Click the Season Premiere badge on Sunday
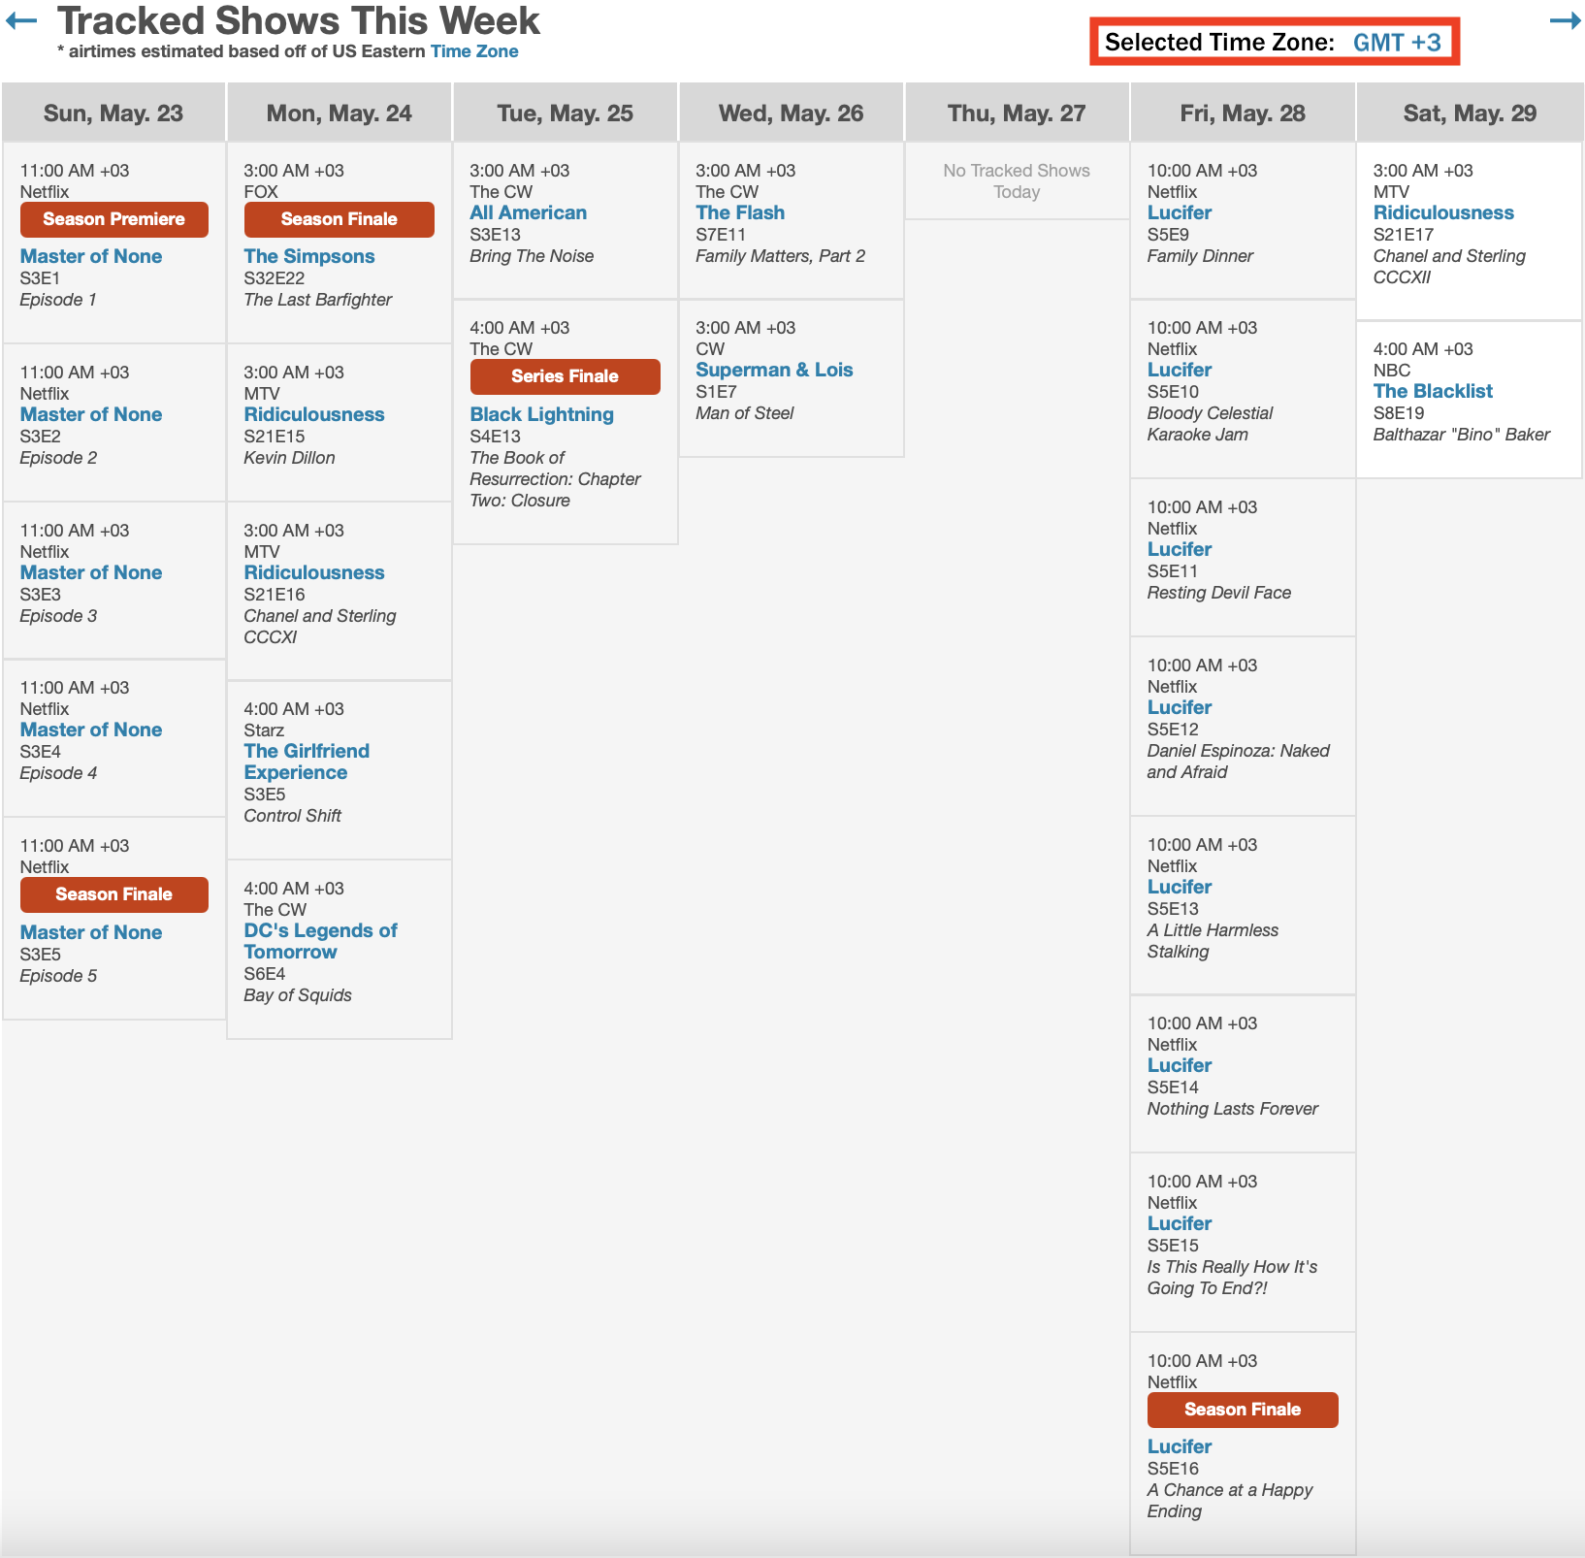Image resolution: width=1585 pixels, height=1558 pixels. point(113,219)
